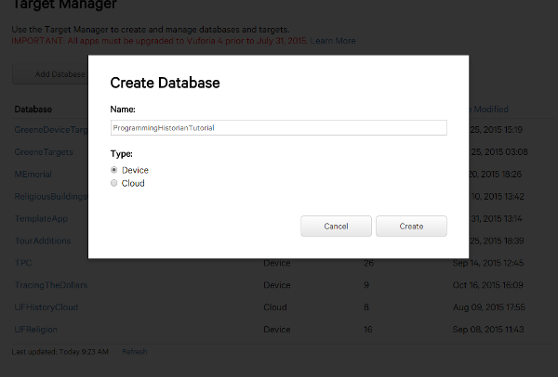The image size is (558, 377).
Task: Select the UFHistoryCloud database
Action: pyautogui.click(x=46, y=307)
